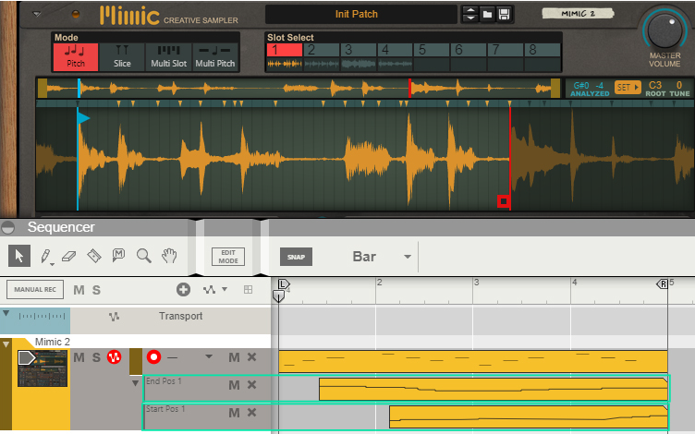The image size is (695, 434).
Task: Mute the End Pos 1 lane
Action: point(234,385)
